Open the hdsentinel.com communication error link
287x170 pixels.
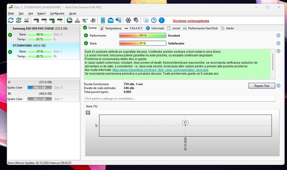click(160, 70)
